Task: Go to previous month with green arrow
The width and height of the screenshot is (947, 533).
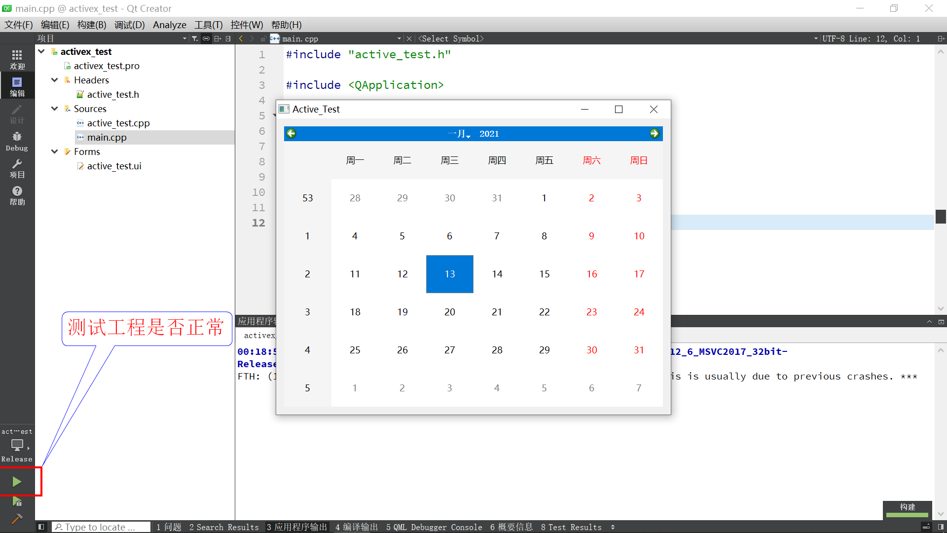Action: coord(291,133)
